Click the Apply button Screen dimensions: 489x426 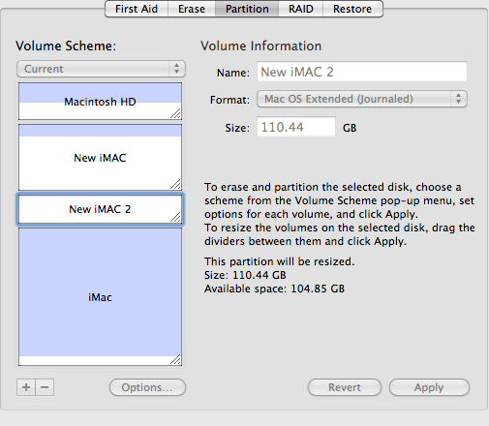429,387
